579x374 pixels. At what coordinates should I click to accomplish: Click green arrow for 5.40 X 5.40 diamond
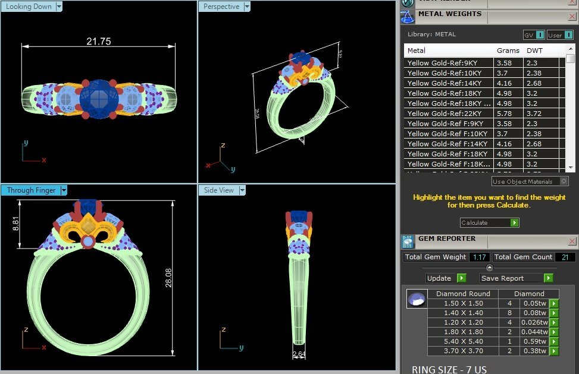554,341
